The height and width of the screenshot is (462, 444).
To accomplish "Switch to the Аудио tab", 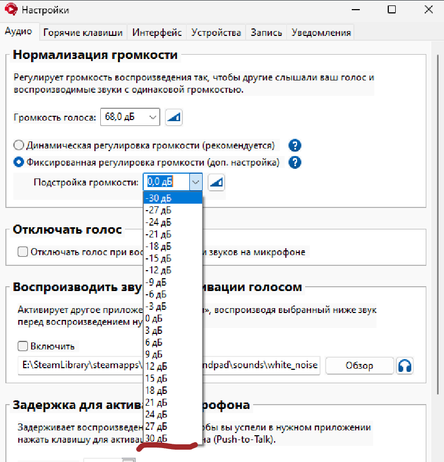I will coord(19,31).
